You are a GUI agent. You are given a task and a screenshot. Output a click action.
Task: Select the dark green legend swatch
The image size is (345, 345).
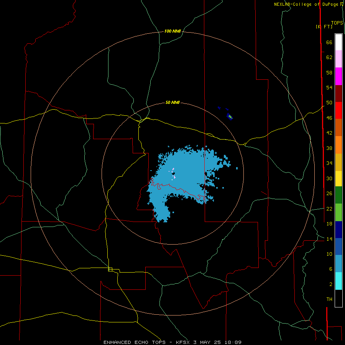[338, 195]
